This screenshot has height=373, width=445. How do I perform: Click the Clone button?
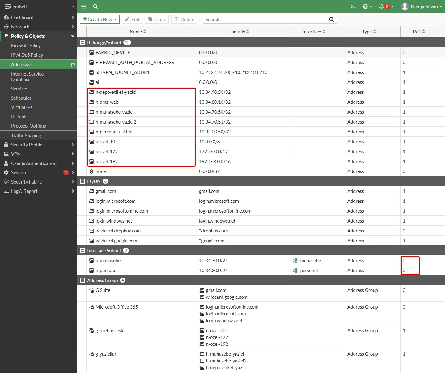click(x=157, y=19)
